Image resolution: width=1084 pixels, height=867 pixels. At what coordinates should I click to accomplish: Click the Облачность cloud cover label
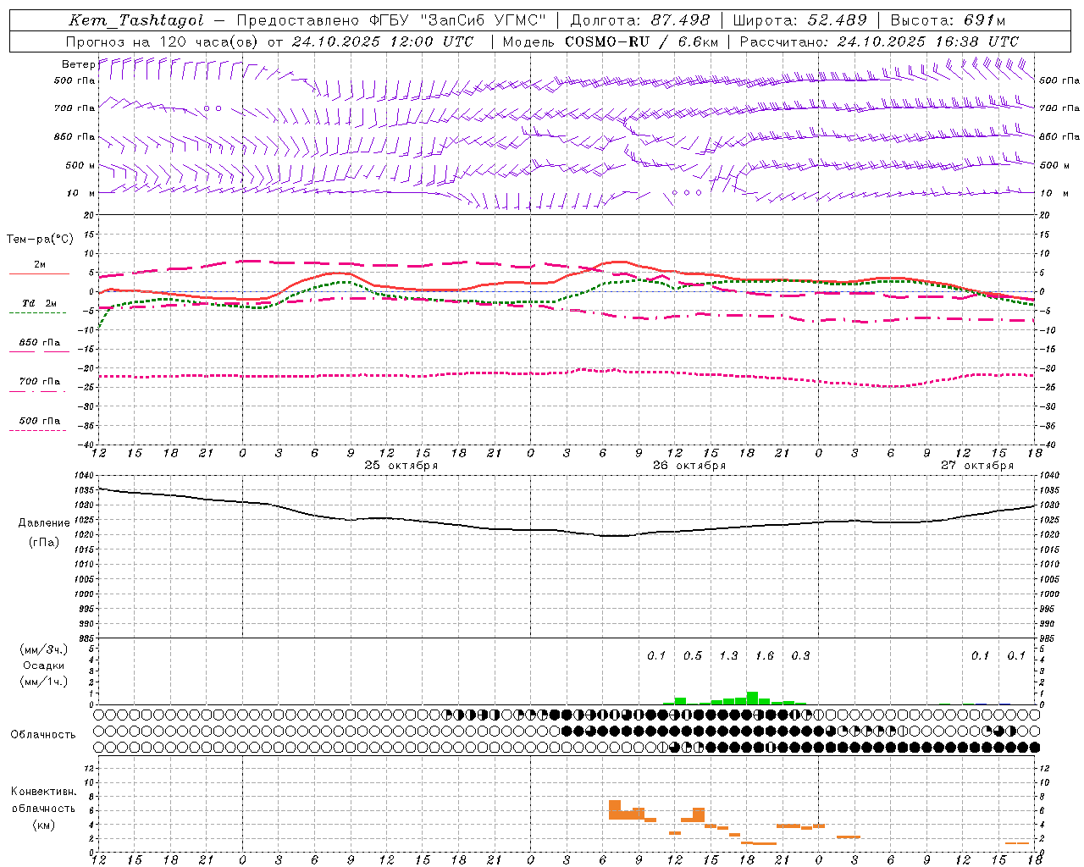coord(43,735)
